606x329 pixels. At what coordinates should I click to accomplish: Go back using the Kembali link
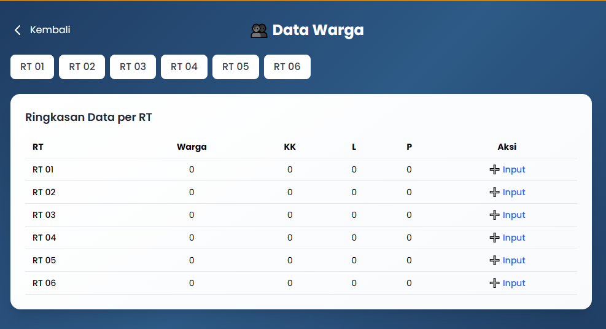coord(50,30)
